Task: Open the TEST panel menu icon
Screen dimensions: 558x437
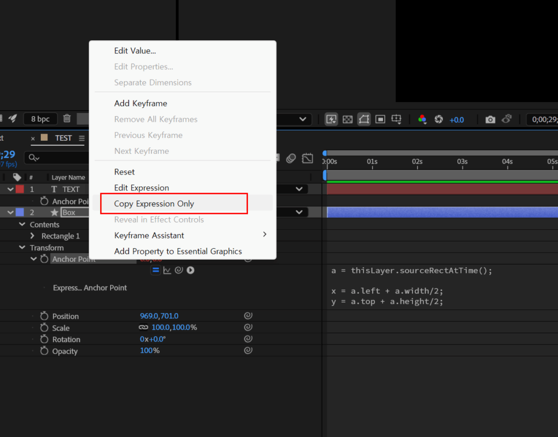Action: click(82, 138)
